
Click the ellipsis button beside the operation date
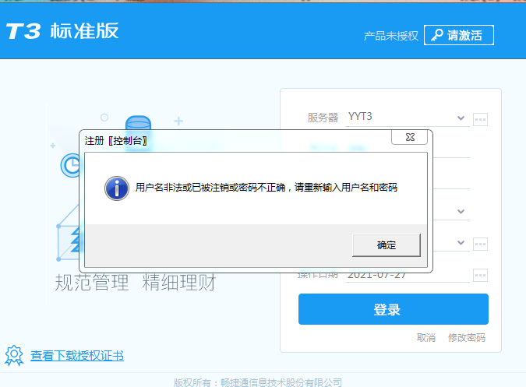point(480,275)
